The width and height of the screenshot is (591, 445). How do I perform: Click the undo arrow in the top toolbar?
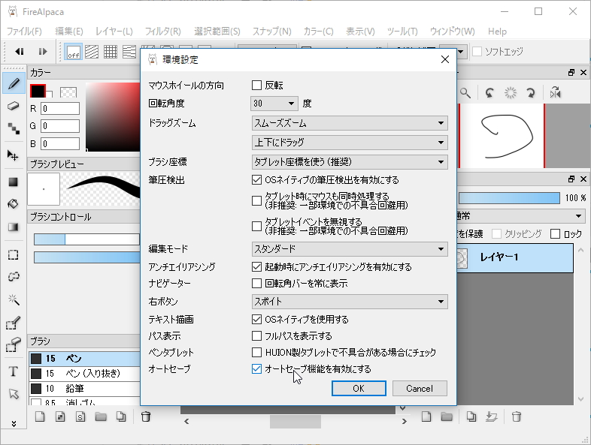[20, 52]
